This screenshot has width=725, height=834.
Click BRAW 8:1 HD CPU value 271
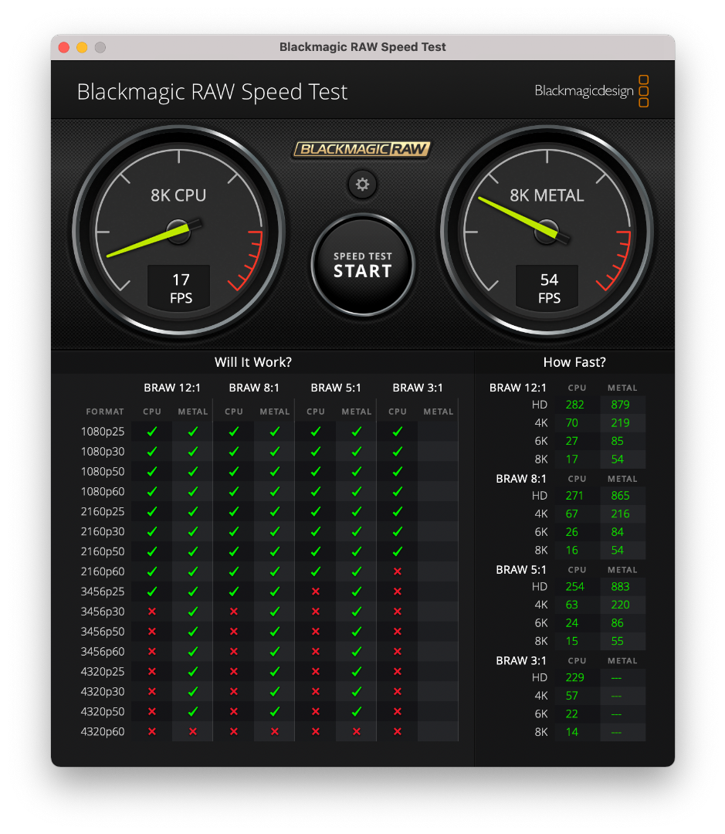[574, 496]
